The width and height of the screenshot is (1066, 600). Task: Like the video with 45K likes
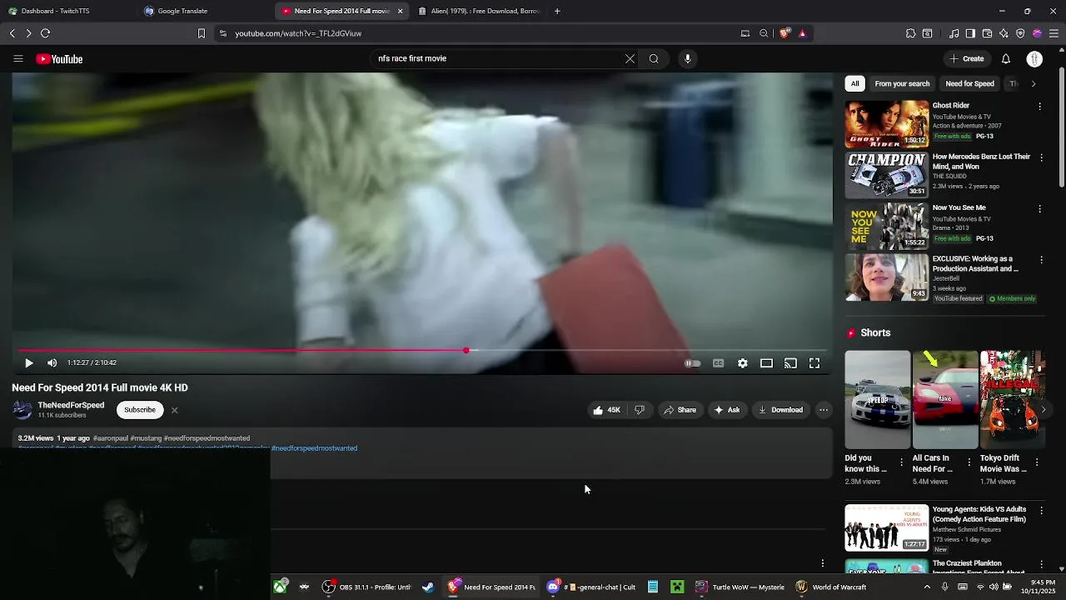tap(606, 410)
